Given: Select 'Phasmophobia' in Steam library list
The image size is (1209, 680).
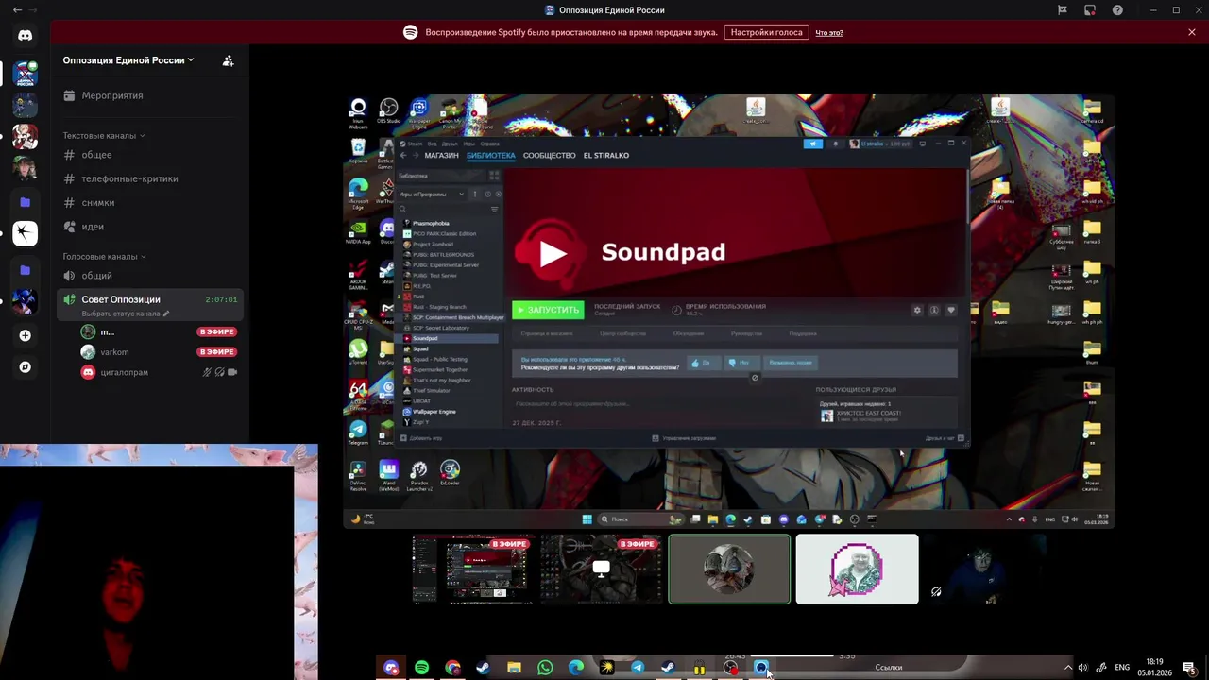Looking at the screenshot, I should [x=431, y=223].
